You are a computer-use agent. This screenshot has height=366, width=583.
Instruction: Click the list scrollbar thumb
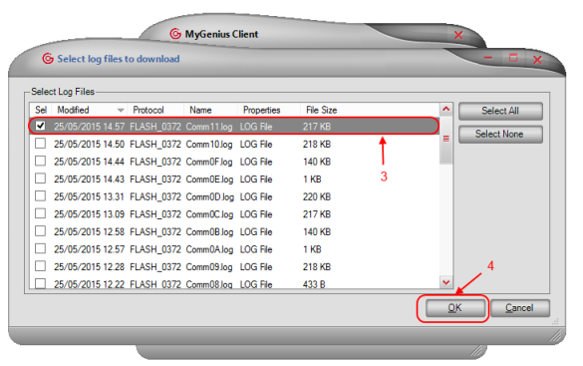point(446,139)
